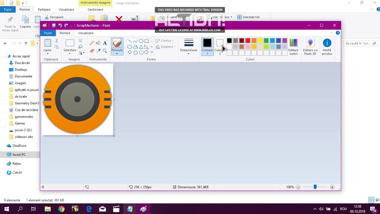Open the Fișier menu in Paint
Image resolution: width=380 pixels, height=214 pixels.
[x=48, y=33]
